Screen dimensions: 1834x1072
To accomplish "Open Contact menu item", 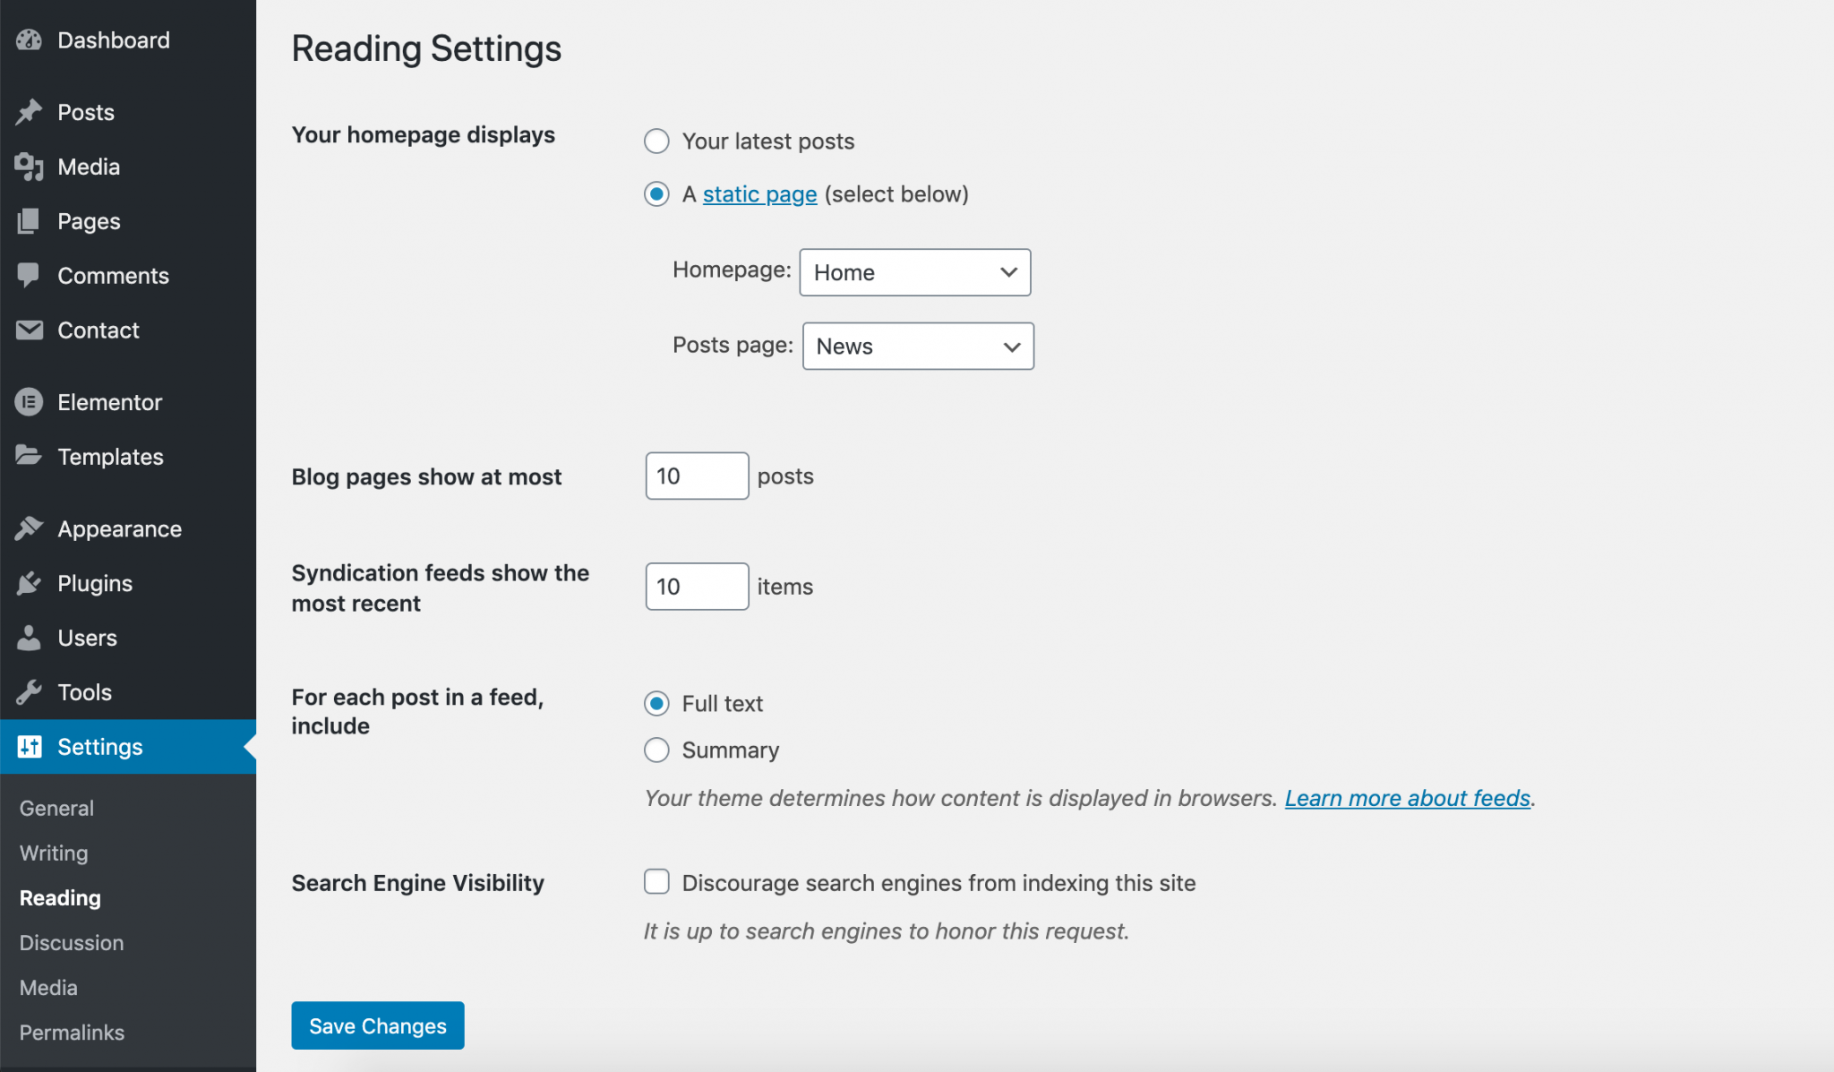I will click(128, 330).
